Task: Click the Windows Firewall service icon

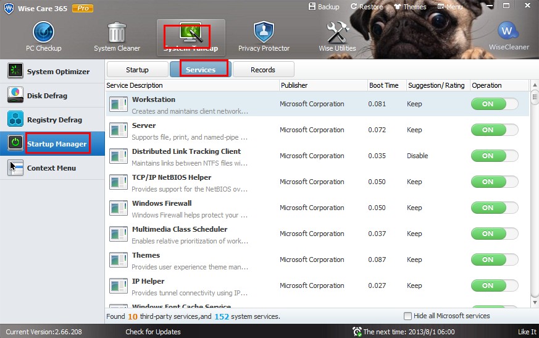Action: [119, 208]
